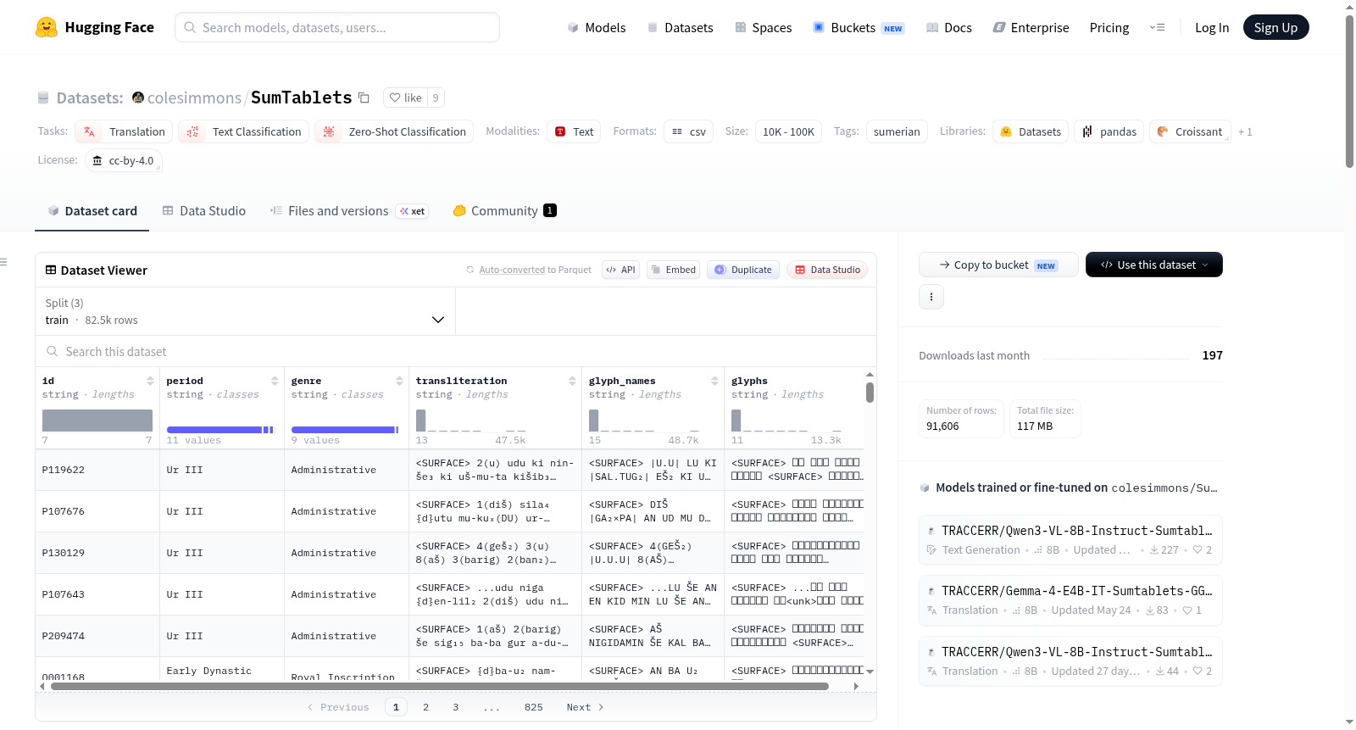Click the horizontal table scrollbar

(x=440, y=686)
